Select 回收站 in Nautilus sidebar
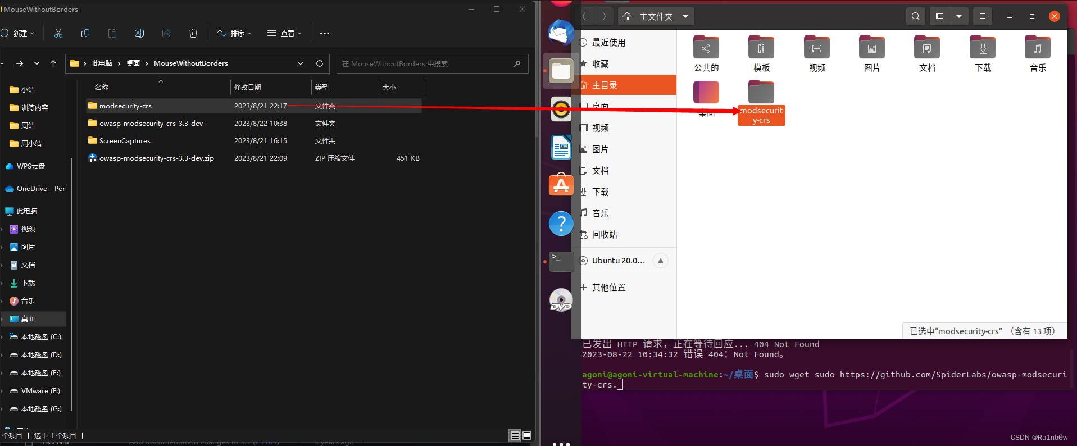Image resolution: width=1077 pixels, height=446 pixels. (x=605, y=235)
